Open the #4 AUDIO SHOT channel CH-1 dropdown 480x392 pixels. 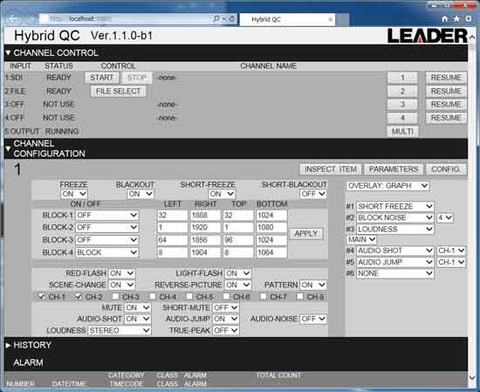[x=451, y=251]
